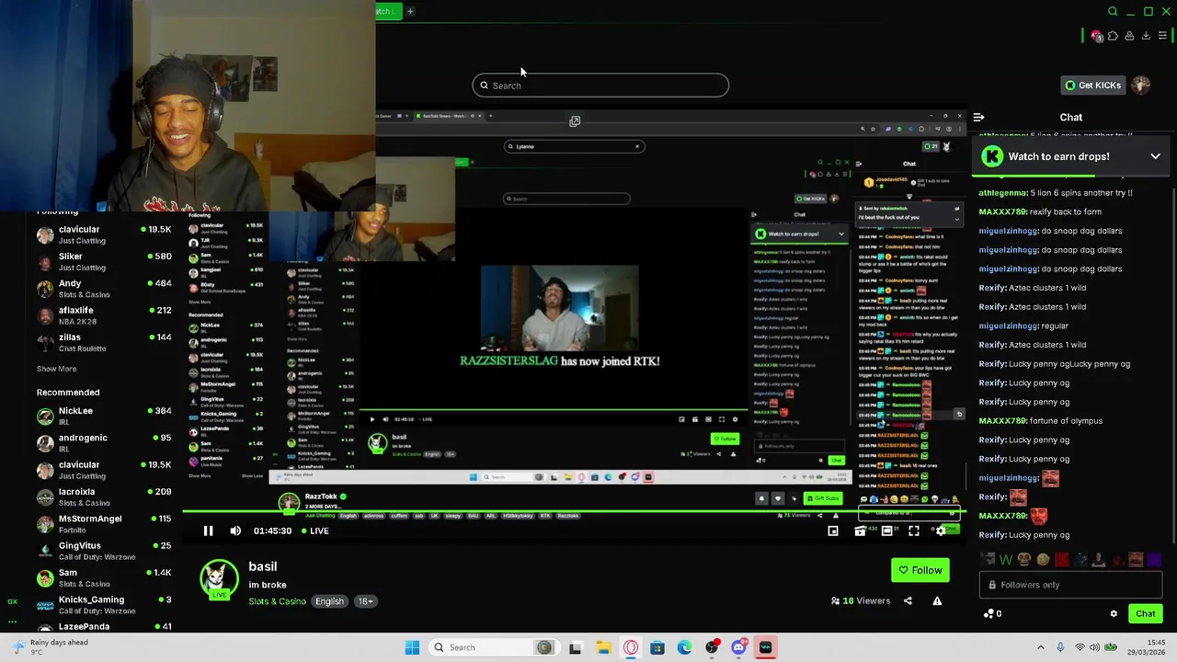Open Knicks_Gaming recommended channel
This screenshot has height=662, width=1177.
[103, 604]
